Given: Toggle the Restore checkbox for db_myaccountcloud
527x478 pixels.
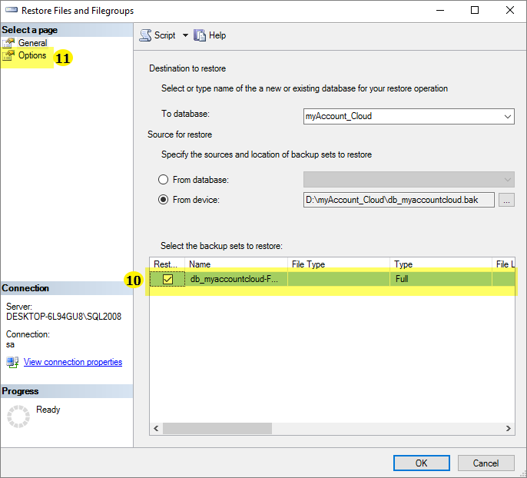Looking at the screenshot, I should click(x=167, y=279).
